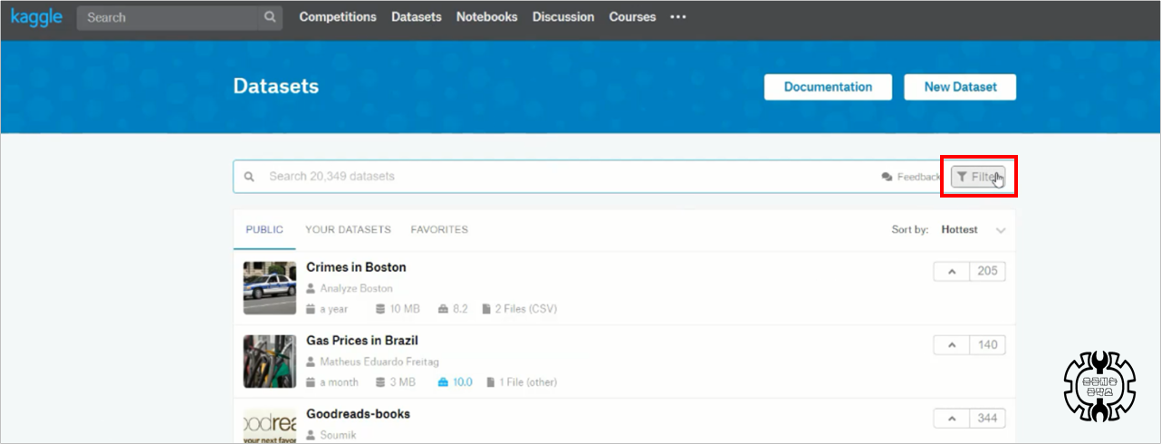Click the Datasets page heading
The image size is (1161, 444).
[276, 86]
